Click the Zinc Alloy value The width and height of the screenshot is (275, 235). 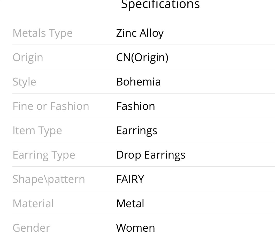140,33
